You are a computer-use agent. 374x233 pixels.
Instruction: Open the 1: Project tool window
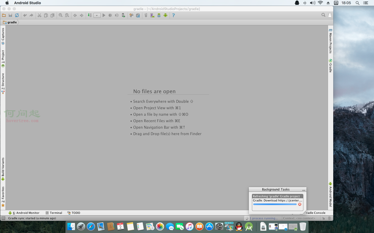tap(3, 59)
